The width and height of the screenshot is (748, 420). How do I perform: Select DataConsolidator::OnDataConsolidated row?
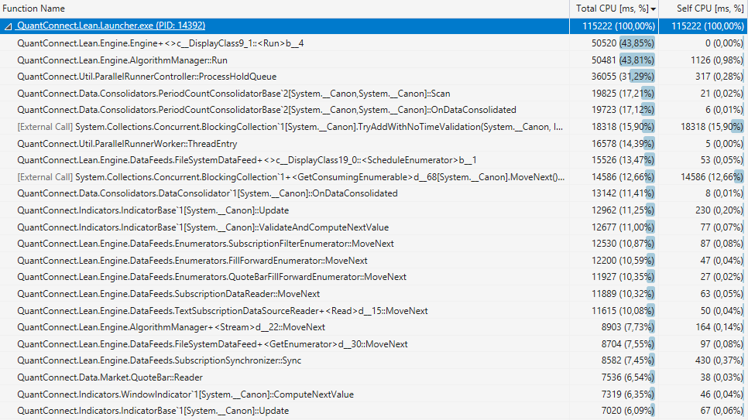(x=374, y=193)
